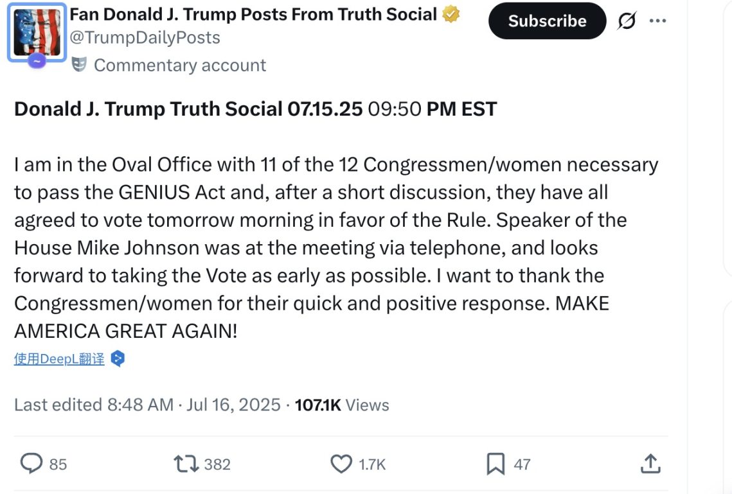Share the post via the upload arrow icon
This screenshot has width=732, height=494.
(650, 464)
